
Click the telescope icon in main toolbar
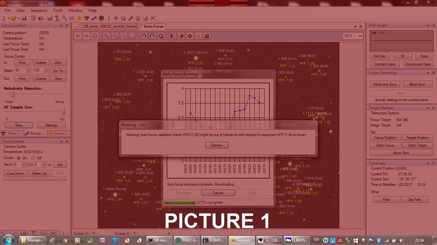coord(131,18)
